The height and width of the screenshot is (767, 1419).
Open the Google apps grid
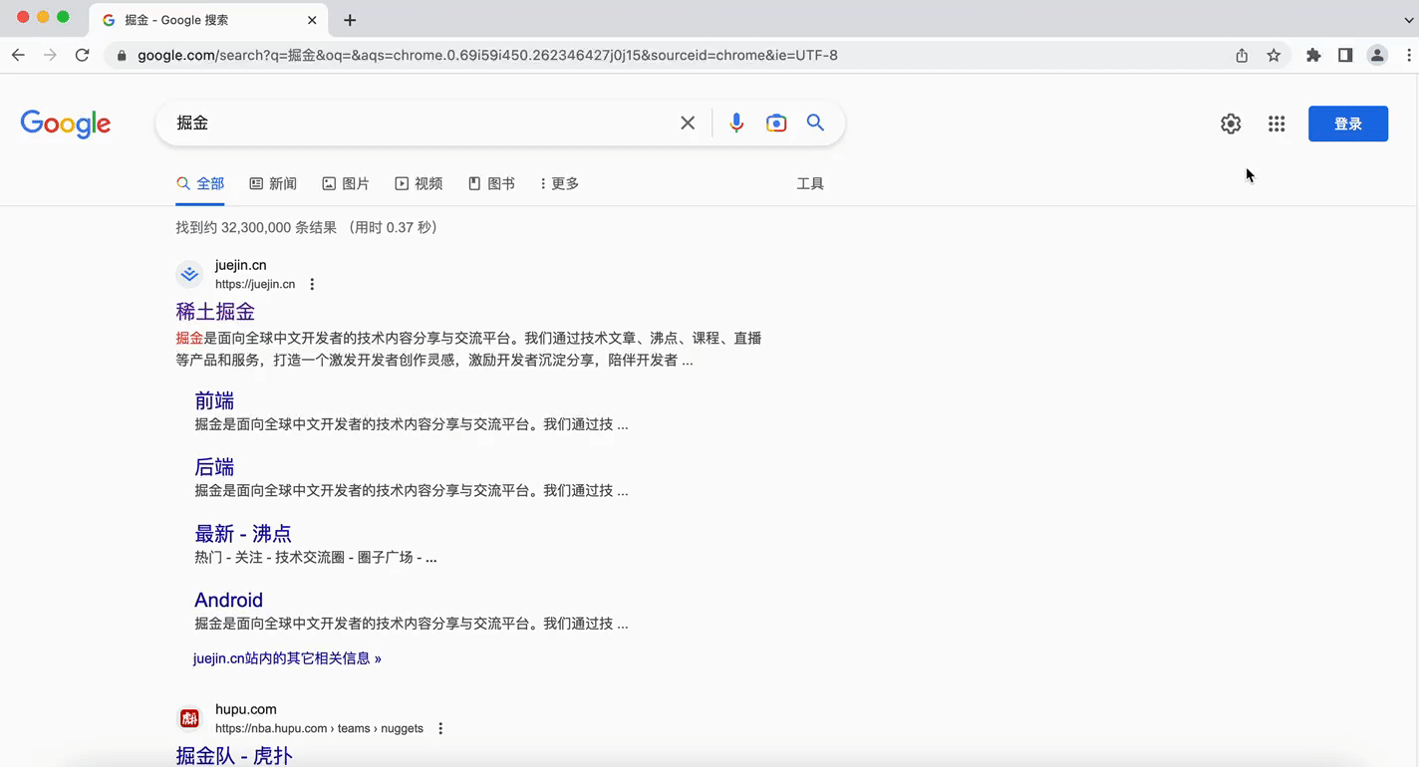click(x=1277, y=124)
